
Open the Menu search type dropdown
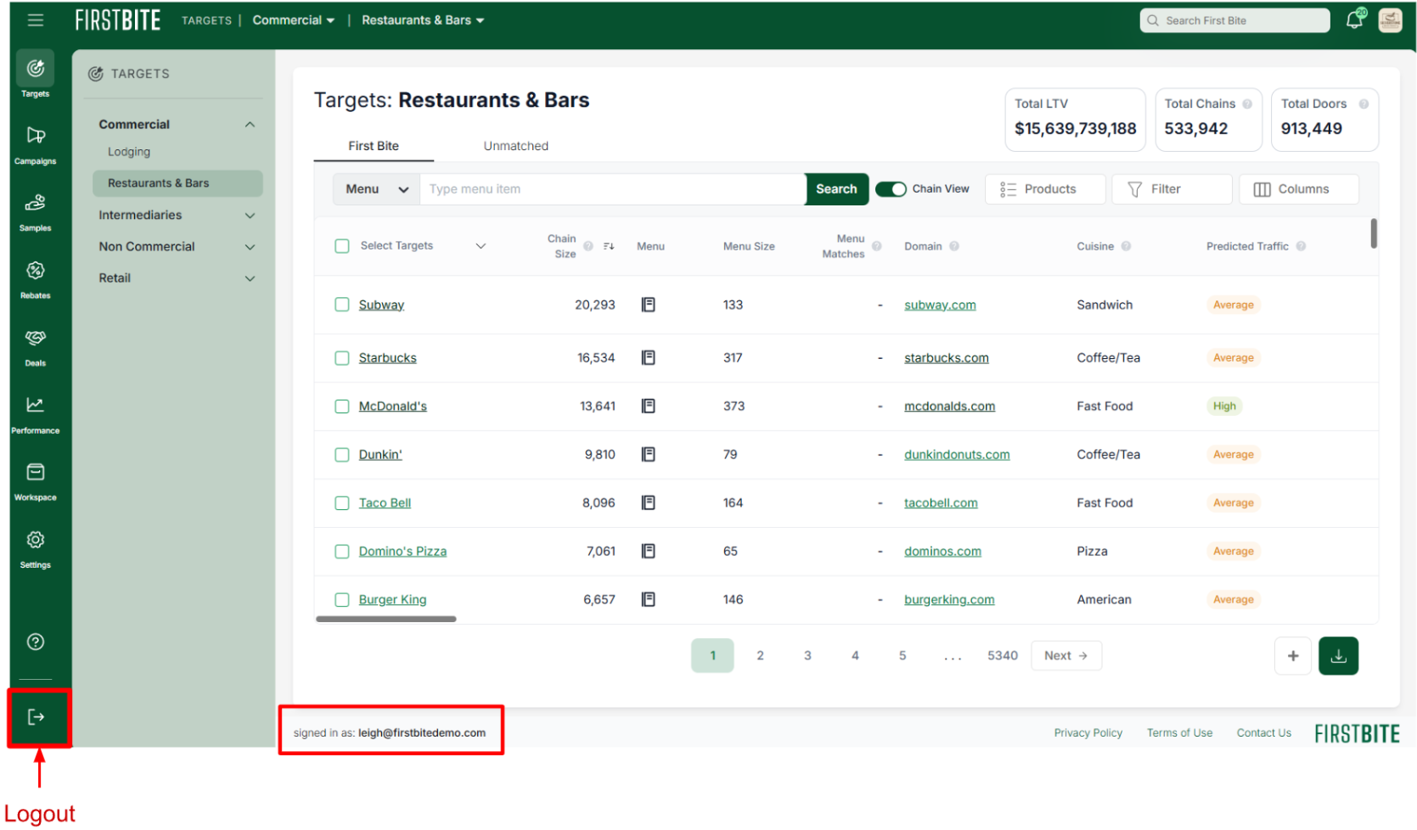pyautogui.click(x=377, y=189)
